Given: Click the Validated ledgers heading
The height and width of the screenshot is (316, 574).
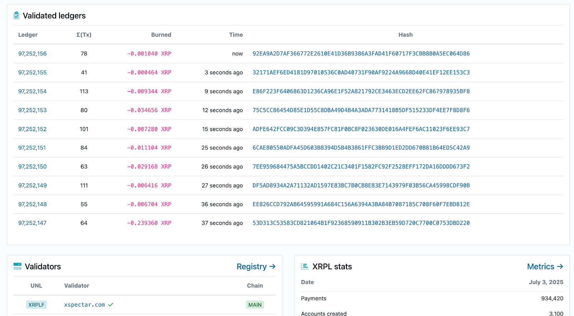Looking at the screenshot, I should [54, 16].
